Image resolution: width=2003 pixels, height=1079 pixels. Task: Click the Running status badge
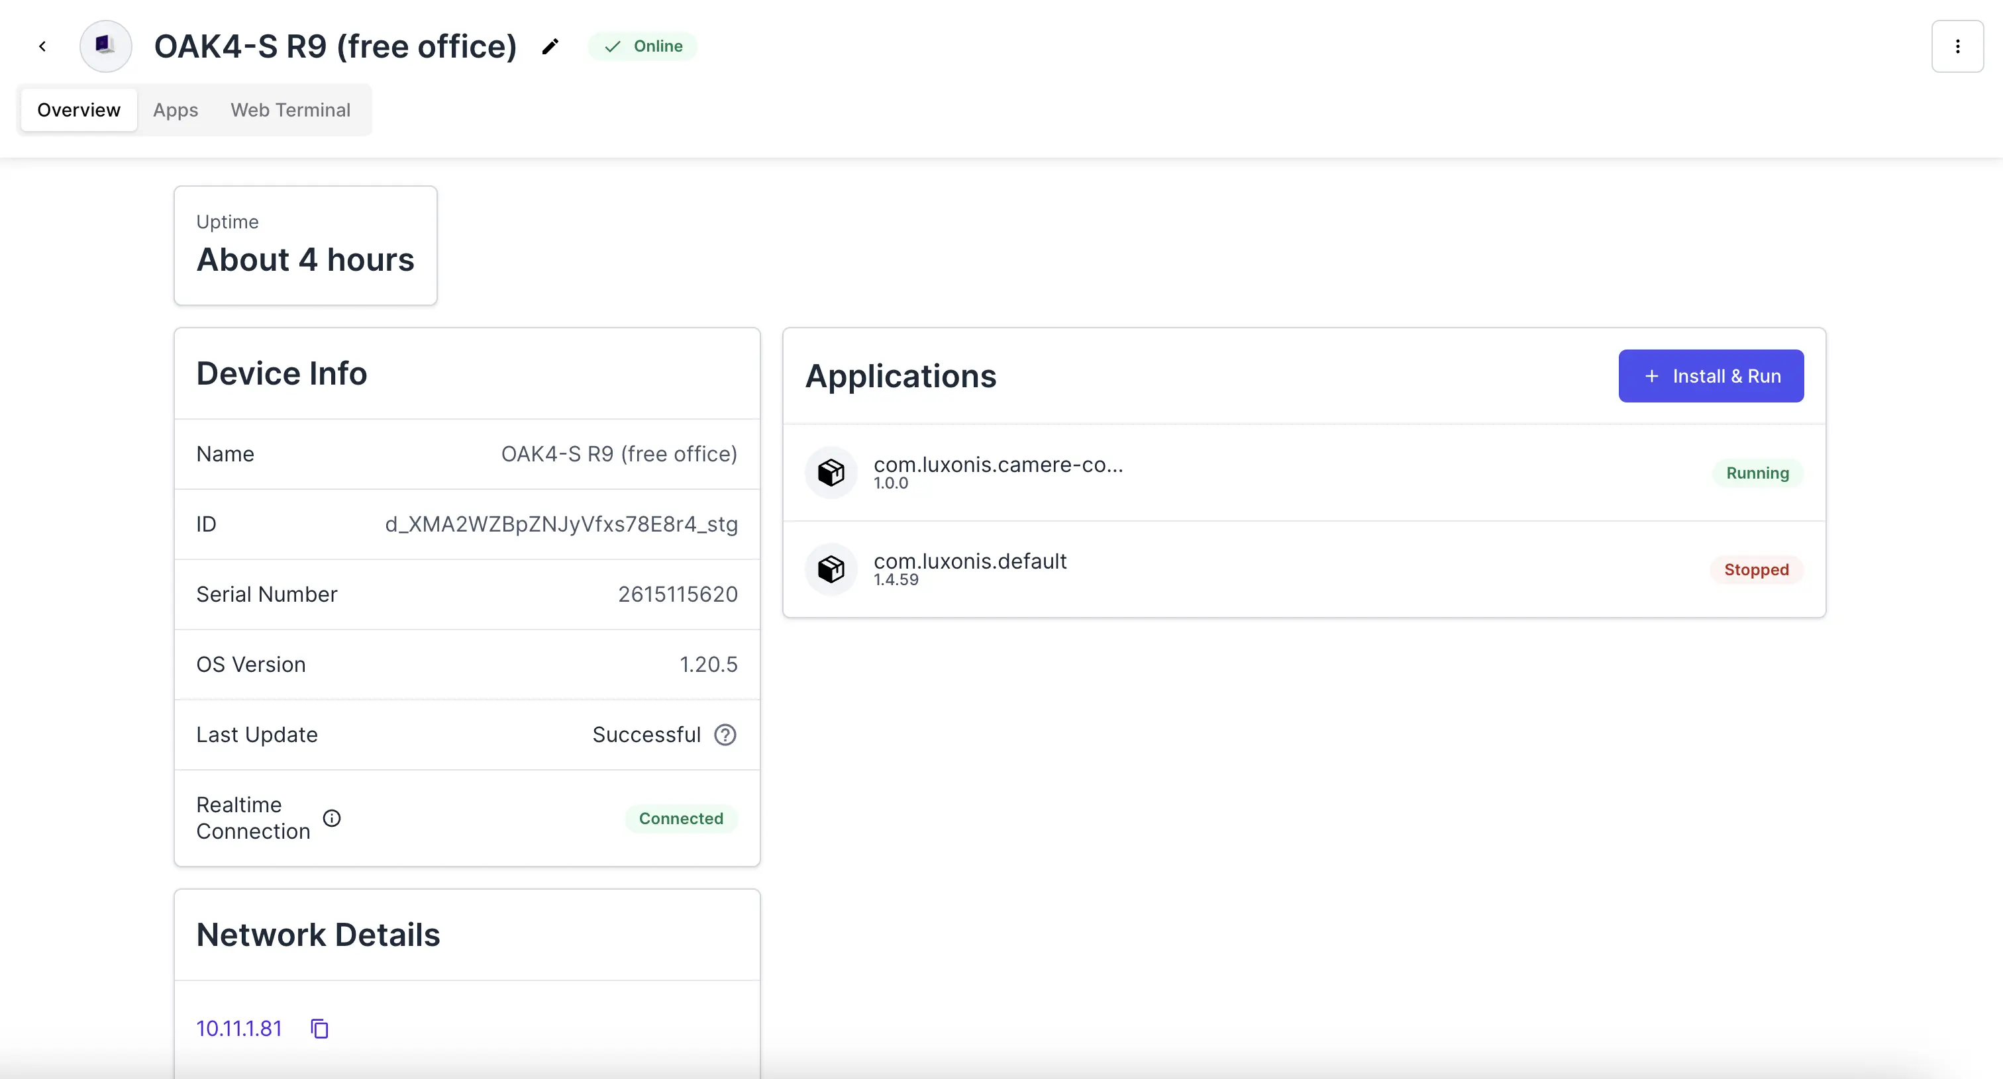[x=1757, y=473]
